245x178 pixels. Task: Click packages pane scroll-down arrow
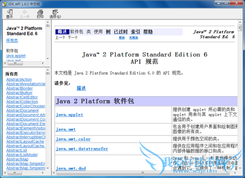pos(48,59)
